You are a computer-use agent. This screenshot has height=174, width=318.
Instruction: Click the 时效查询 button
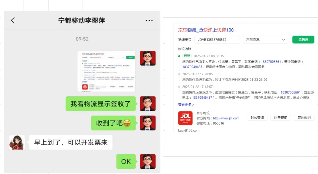[x=257, y=118]
